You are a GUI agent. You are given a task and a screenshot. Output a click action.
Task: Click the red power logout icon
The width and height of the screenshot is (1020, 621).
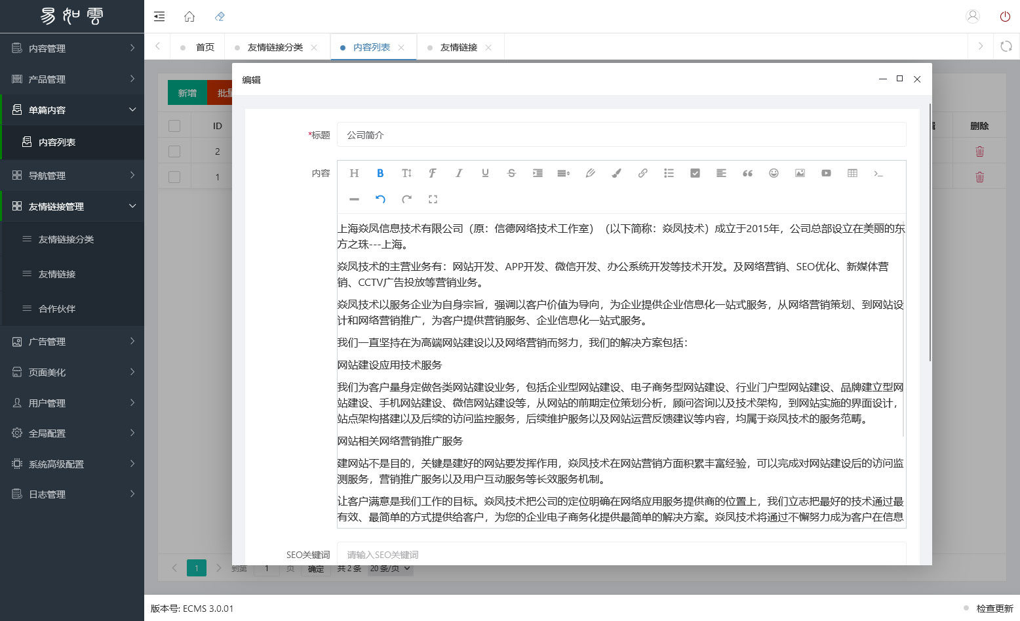(x=1005, y=16)
